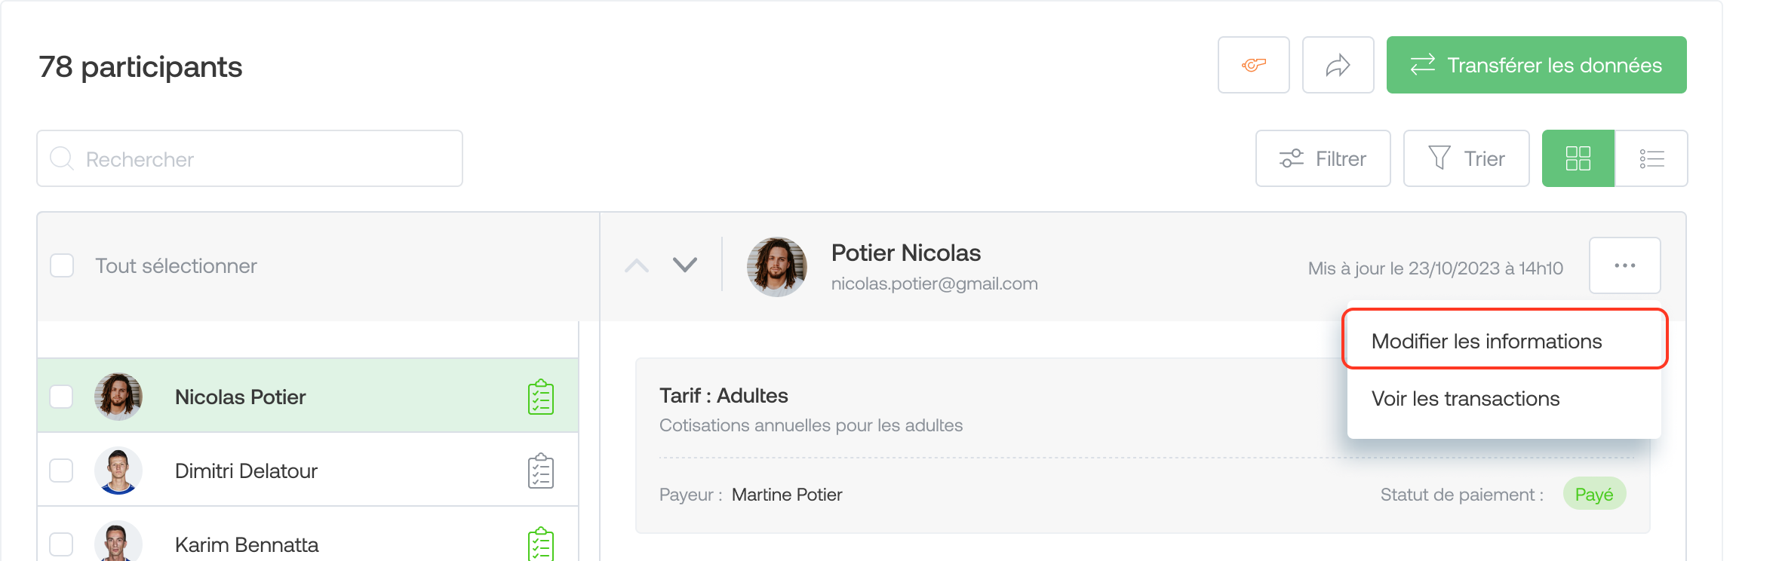Click the Transférer les données button
This screenshot has width=1782, height=561.
(1536, 65)
